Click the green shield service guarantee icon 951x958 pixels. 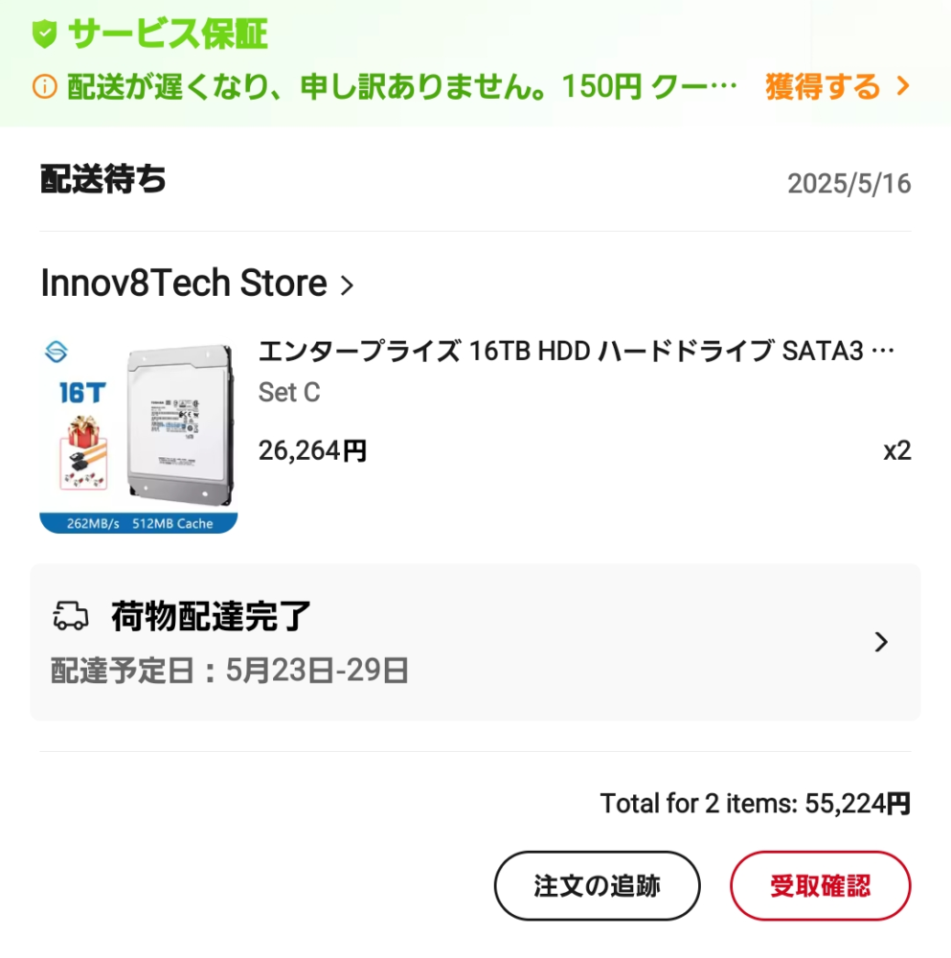[x=44, y=35]
